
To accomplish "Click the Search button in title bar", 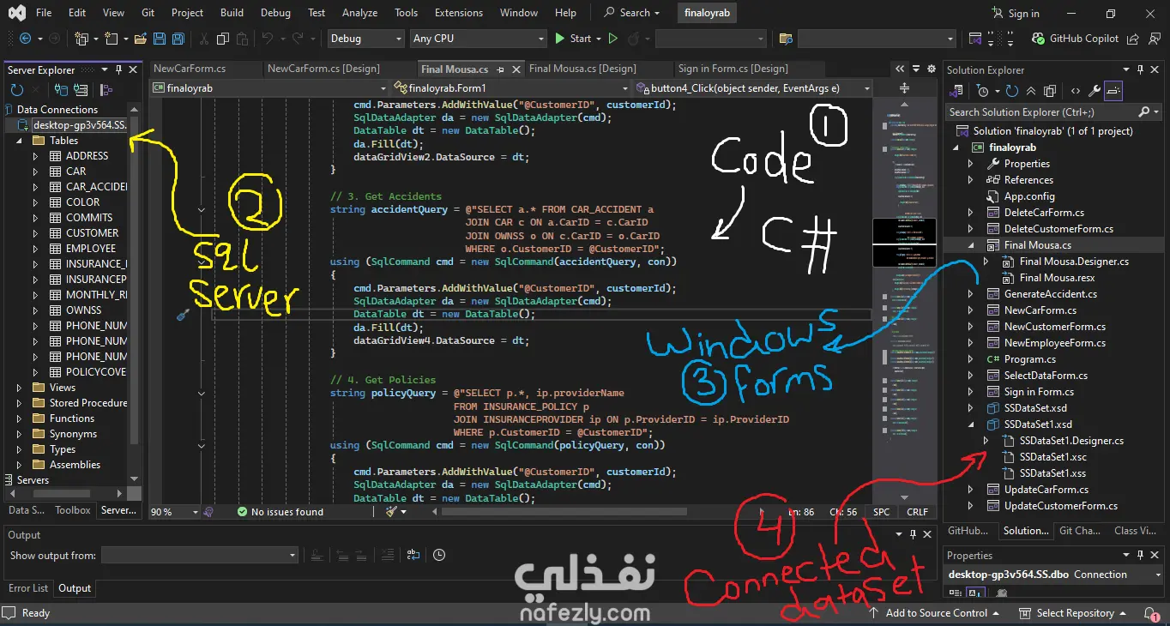I will coord(632,13).
